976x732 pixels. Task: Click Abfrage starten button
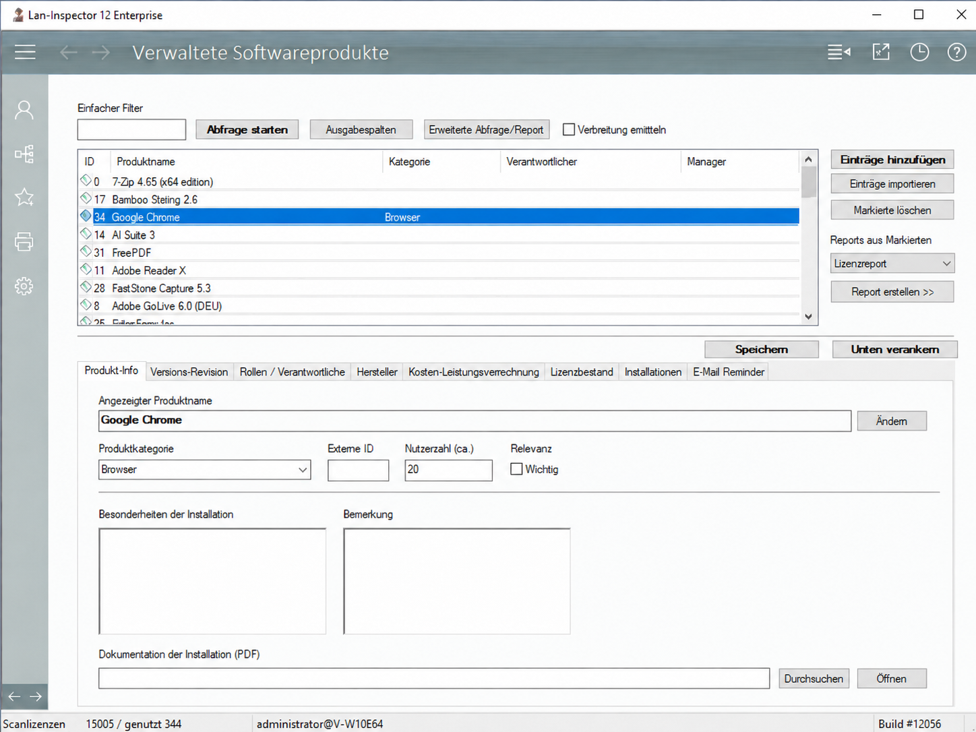click(247, 129)
